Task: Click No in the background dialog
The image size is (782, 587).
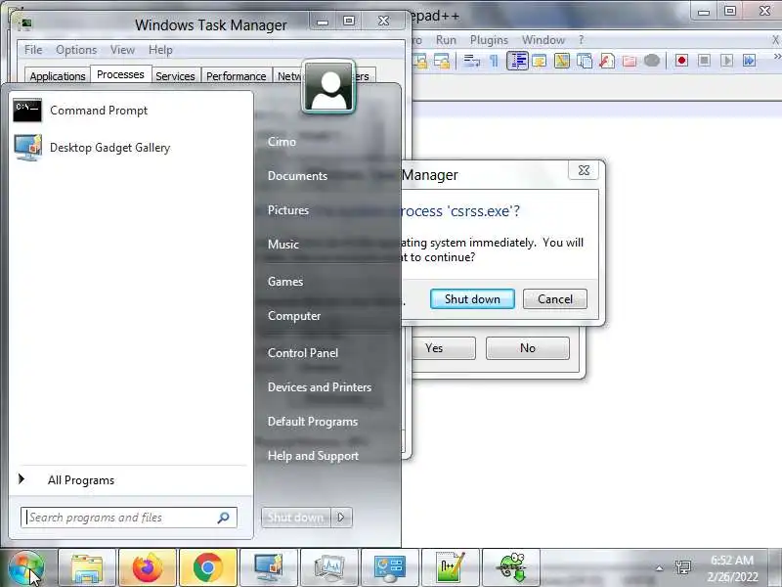Action: pos(528,348)
